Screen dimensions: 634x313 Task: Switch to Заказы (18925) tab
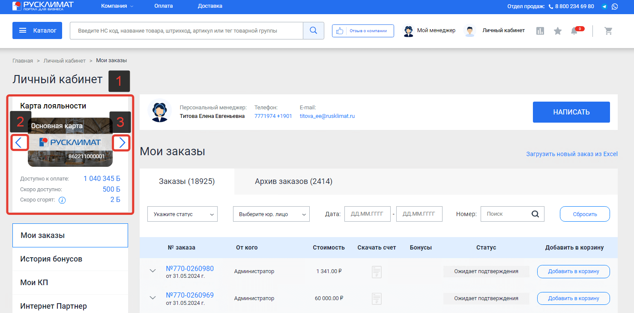[x=187, y=181]
